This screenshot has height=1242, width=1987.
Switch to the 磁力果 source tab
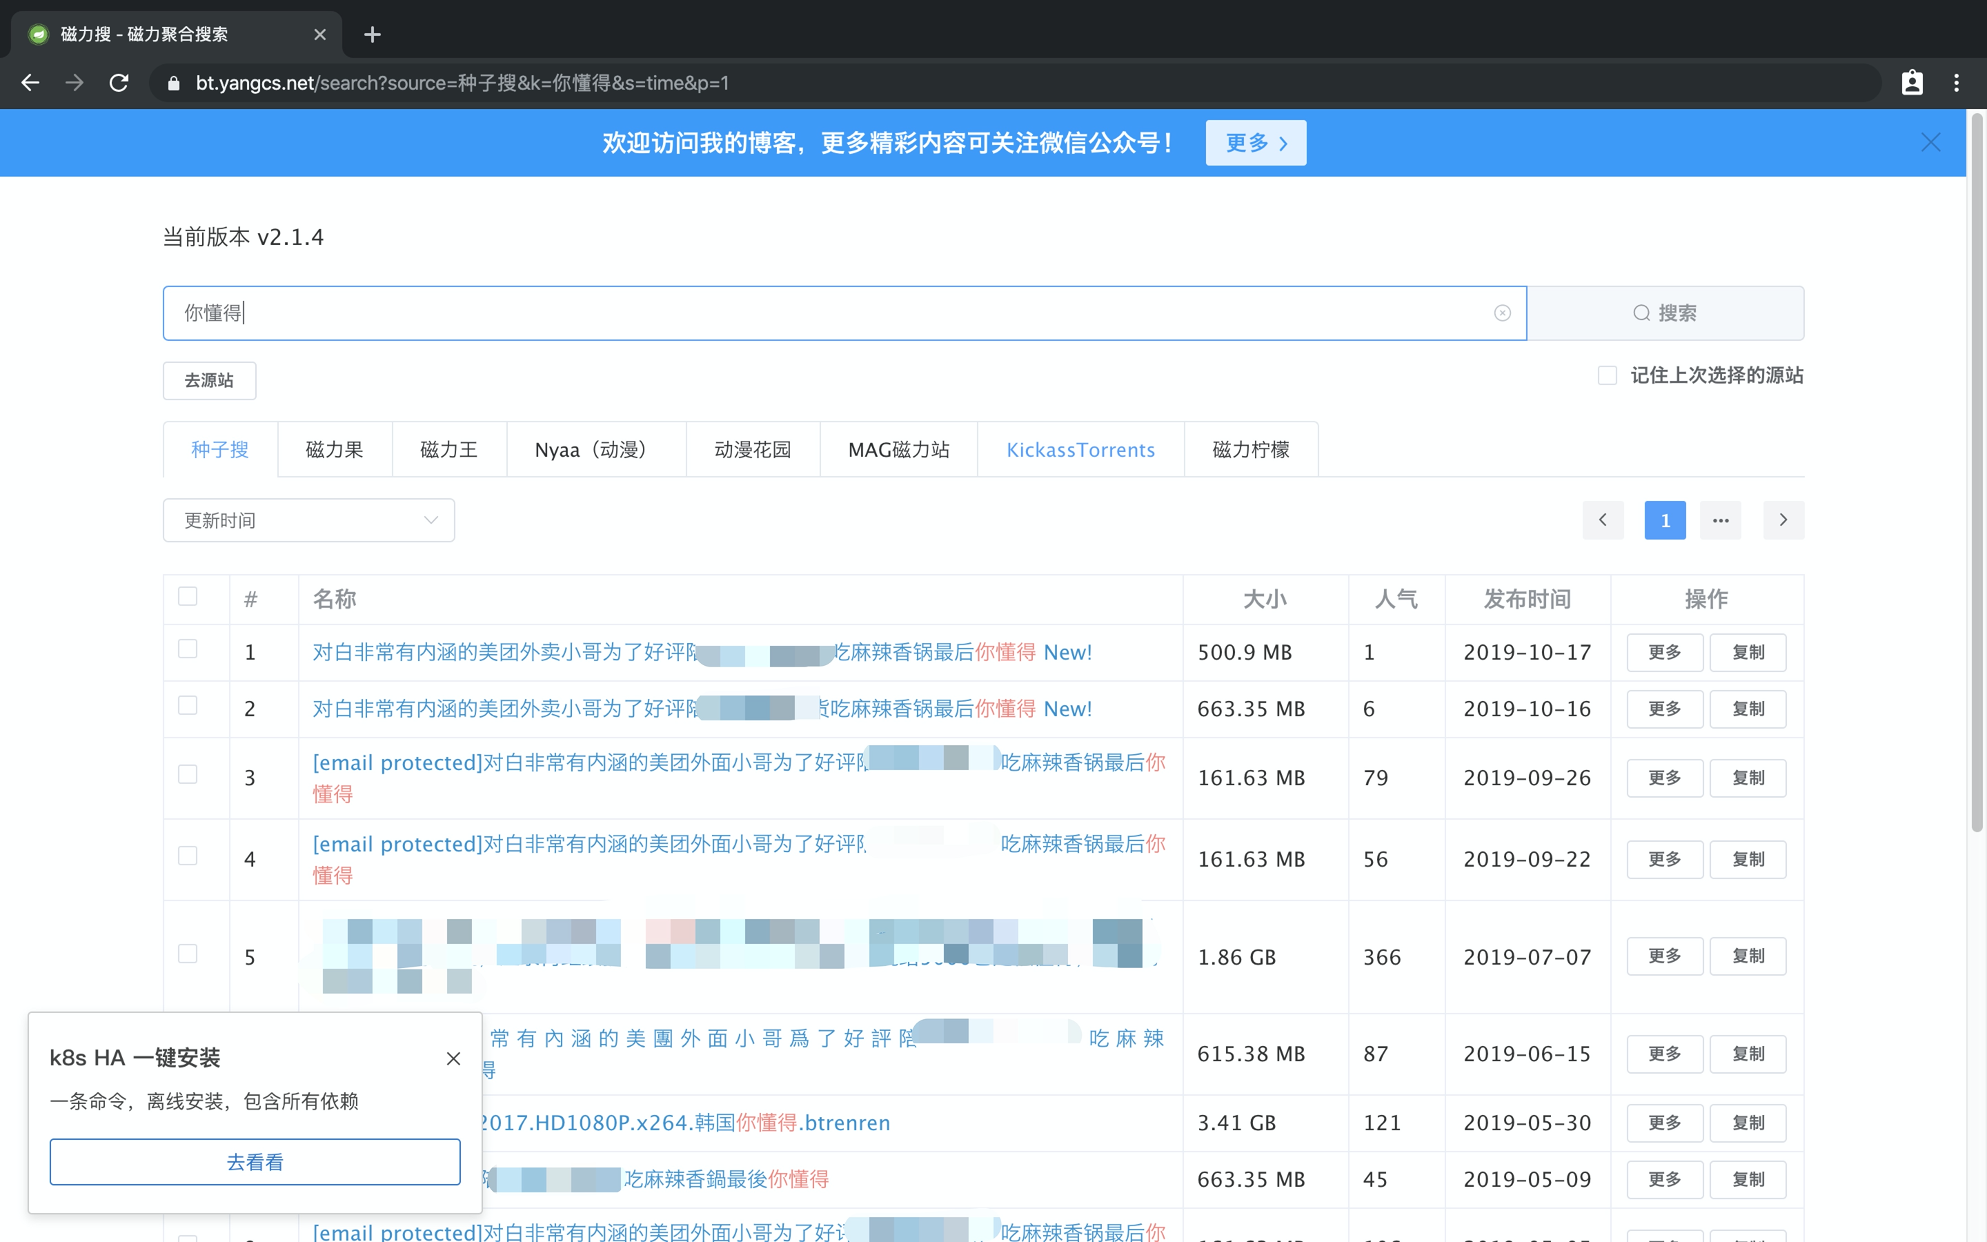(x=334, y=449)
